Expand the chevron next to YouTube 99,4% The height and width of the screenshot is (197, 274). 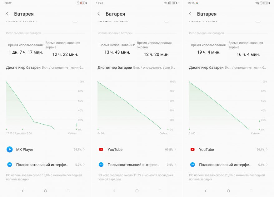click(267, 150)
